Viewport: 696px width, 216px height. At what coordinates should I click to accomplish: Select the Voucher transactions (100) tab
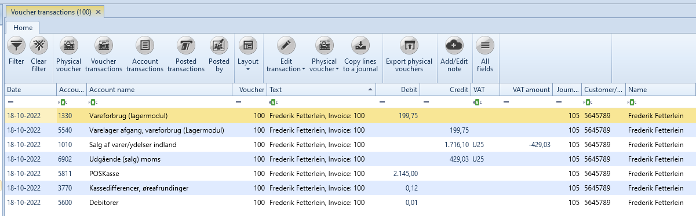pyautogui.click(x=51, y=12)
